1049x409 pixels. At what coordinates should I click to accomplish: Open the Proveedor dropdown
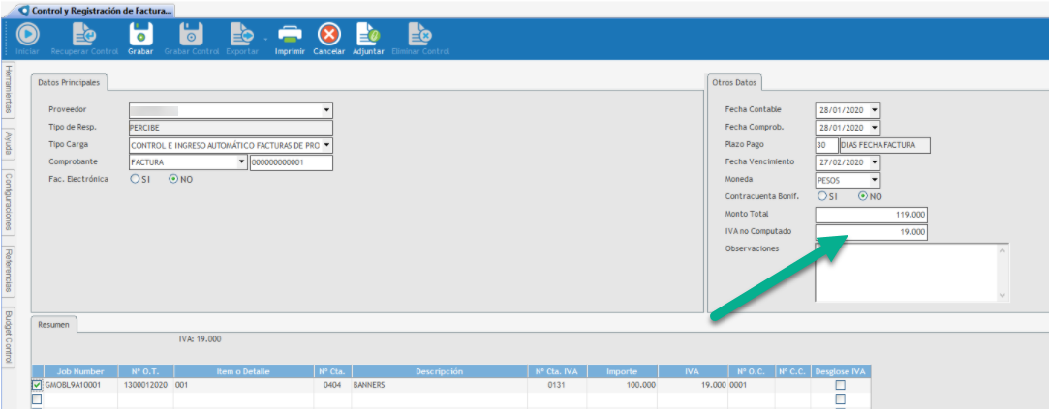326,110
